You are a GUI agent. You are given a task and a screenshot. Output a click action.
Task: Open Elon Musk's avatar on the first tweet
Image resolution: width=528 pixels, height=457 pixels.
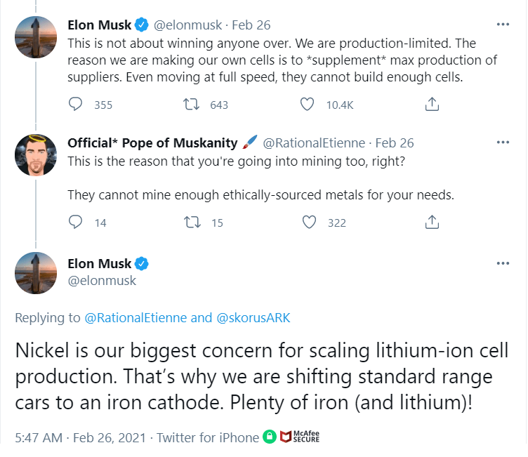pos(36,37)
